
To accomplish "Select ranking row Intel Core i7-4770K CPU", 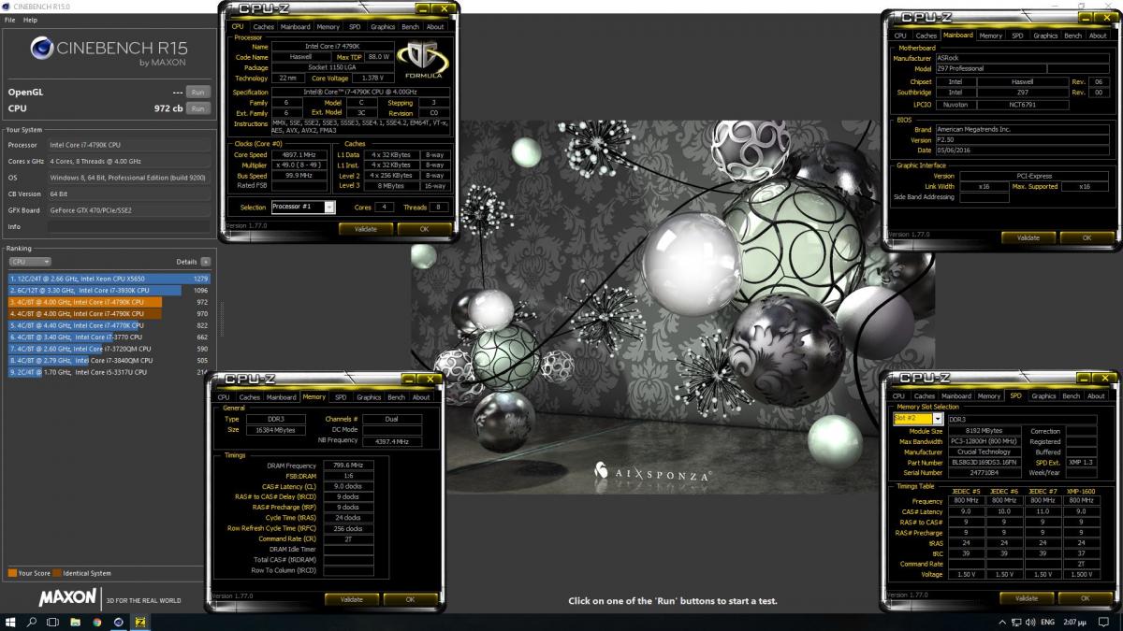I will pos(109,325).
